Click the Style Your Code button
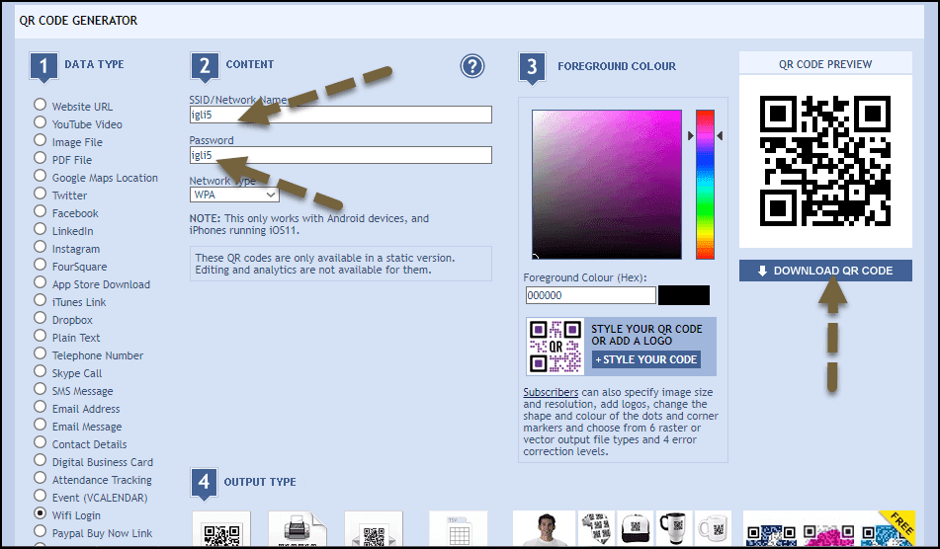Viewport: 940px width, 549px height. (x=646, y=359)
